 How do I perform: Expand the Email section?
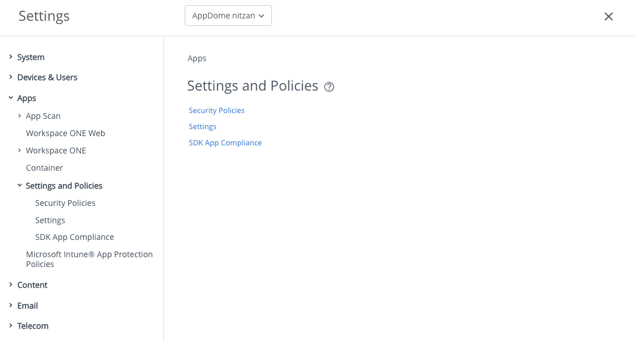point(28,306)
